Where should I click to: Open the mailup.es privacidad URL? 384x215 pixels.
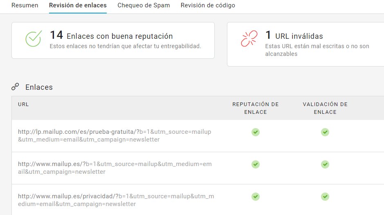(x=116, y=200)
